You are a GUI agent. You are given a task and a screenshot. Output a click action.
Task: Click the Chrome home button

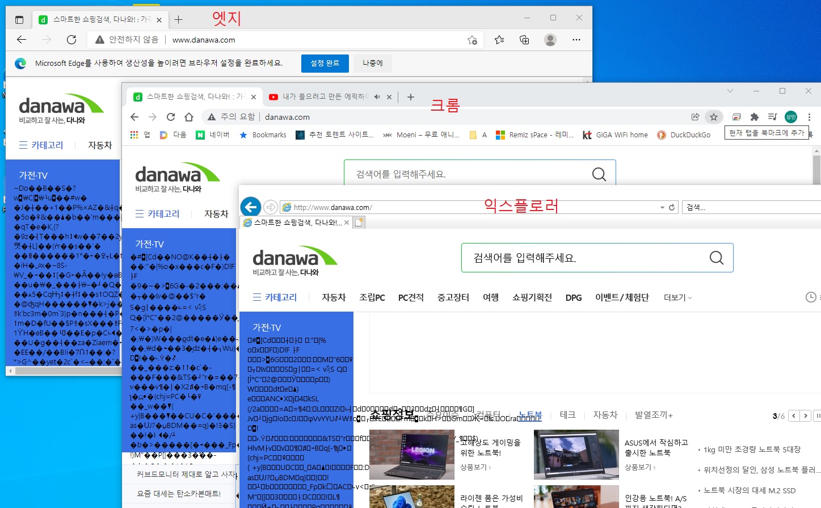(x=189, y=117)
